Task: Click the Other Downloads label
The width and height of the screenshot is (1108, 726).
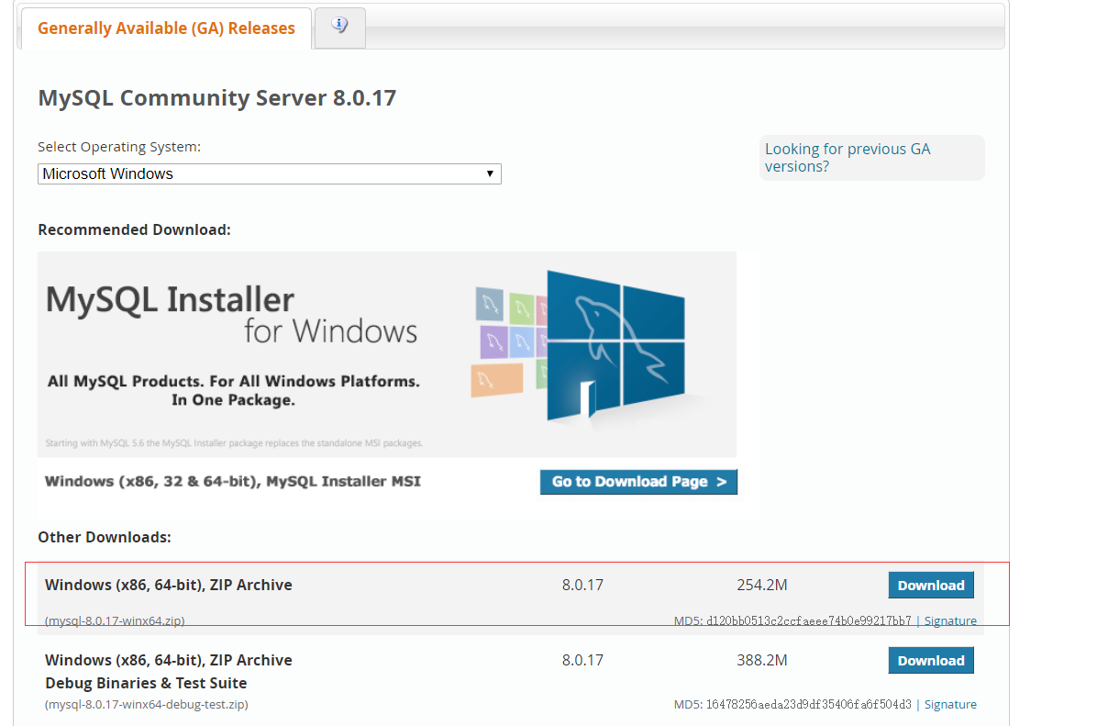Action: (105, 537)
